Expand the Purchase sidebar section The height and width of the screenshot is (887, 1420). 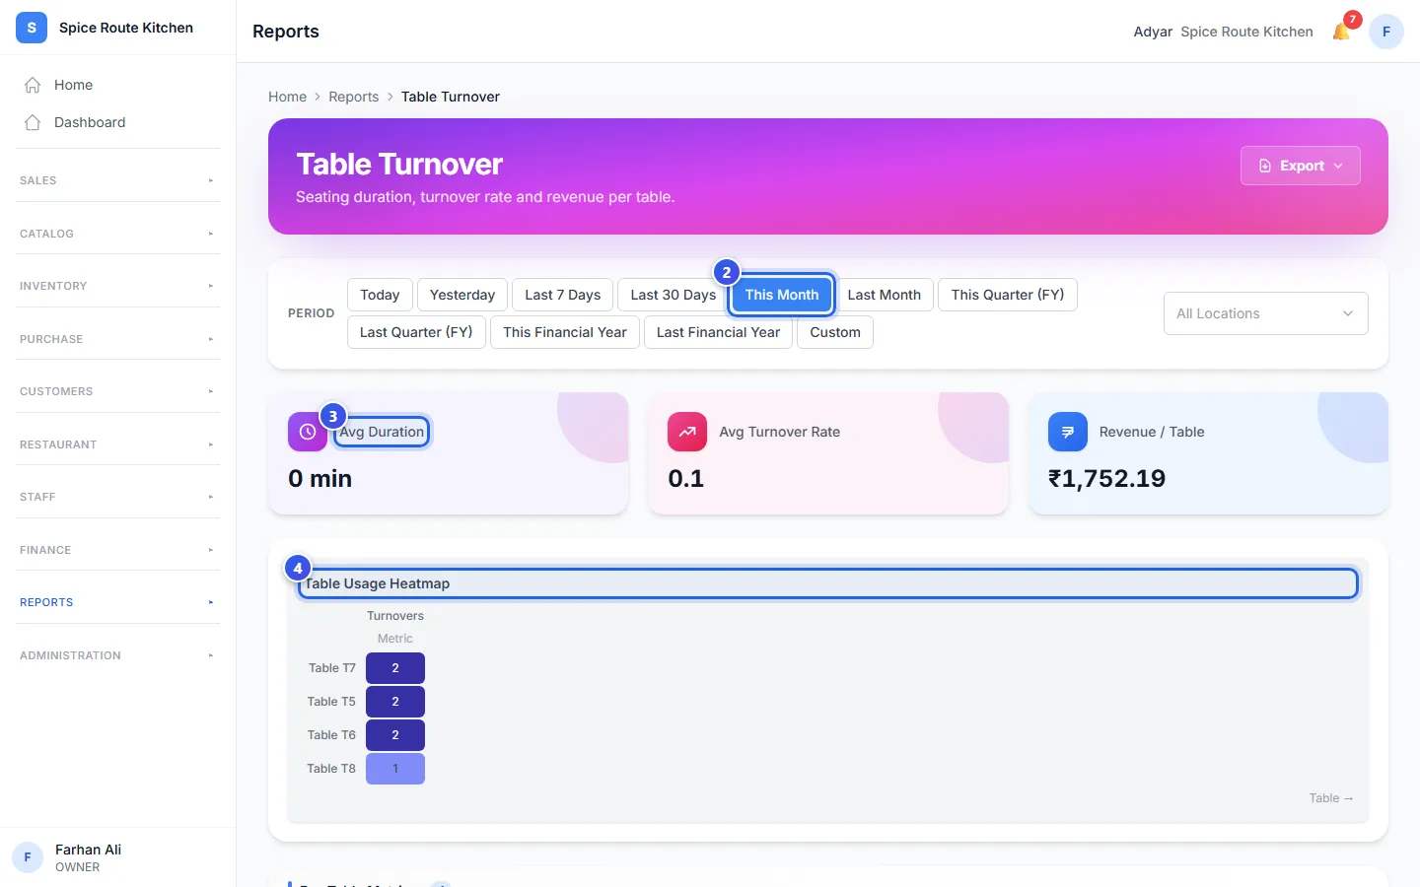pyautogui.click(x=117, y=339)
